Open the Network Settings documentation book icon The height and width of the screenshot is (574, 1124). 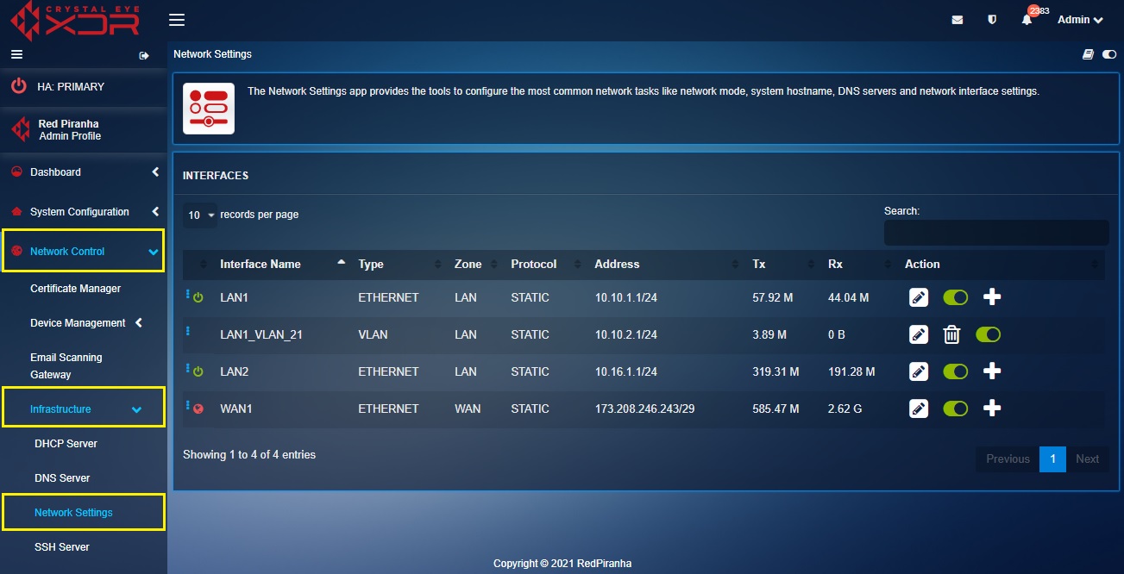pyautogui.click(x=1089, y=54)
